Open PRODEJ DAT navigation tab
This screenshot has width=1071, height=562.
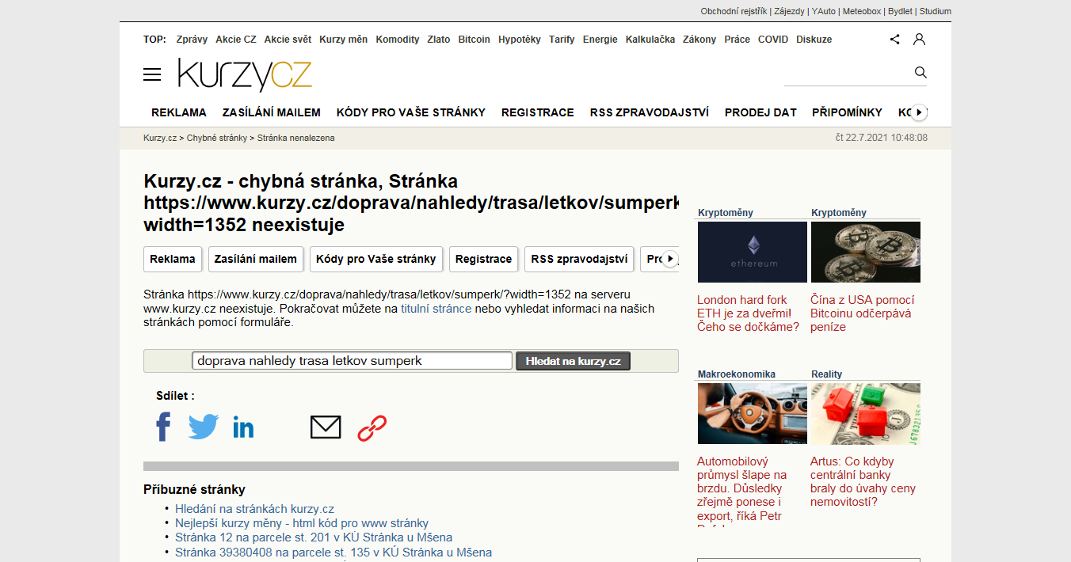coord(760,112)
